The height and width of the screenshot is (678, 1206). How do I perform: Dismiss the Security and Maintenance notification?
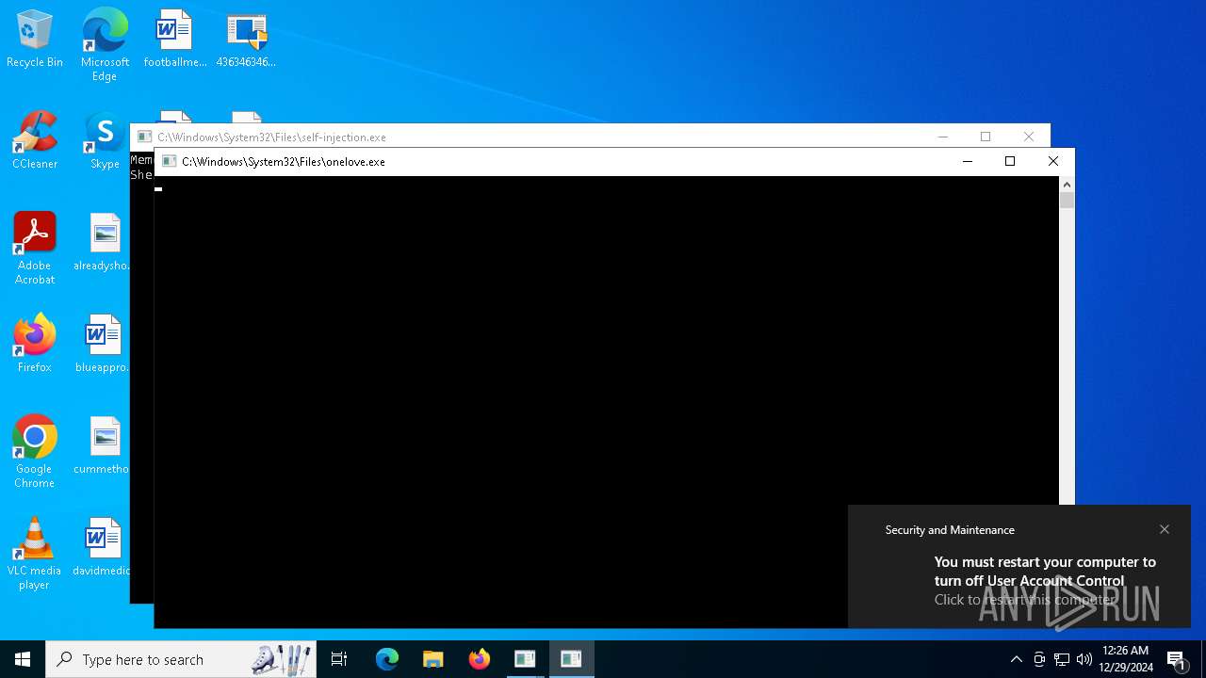[1165, 529]
